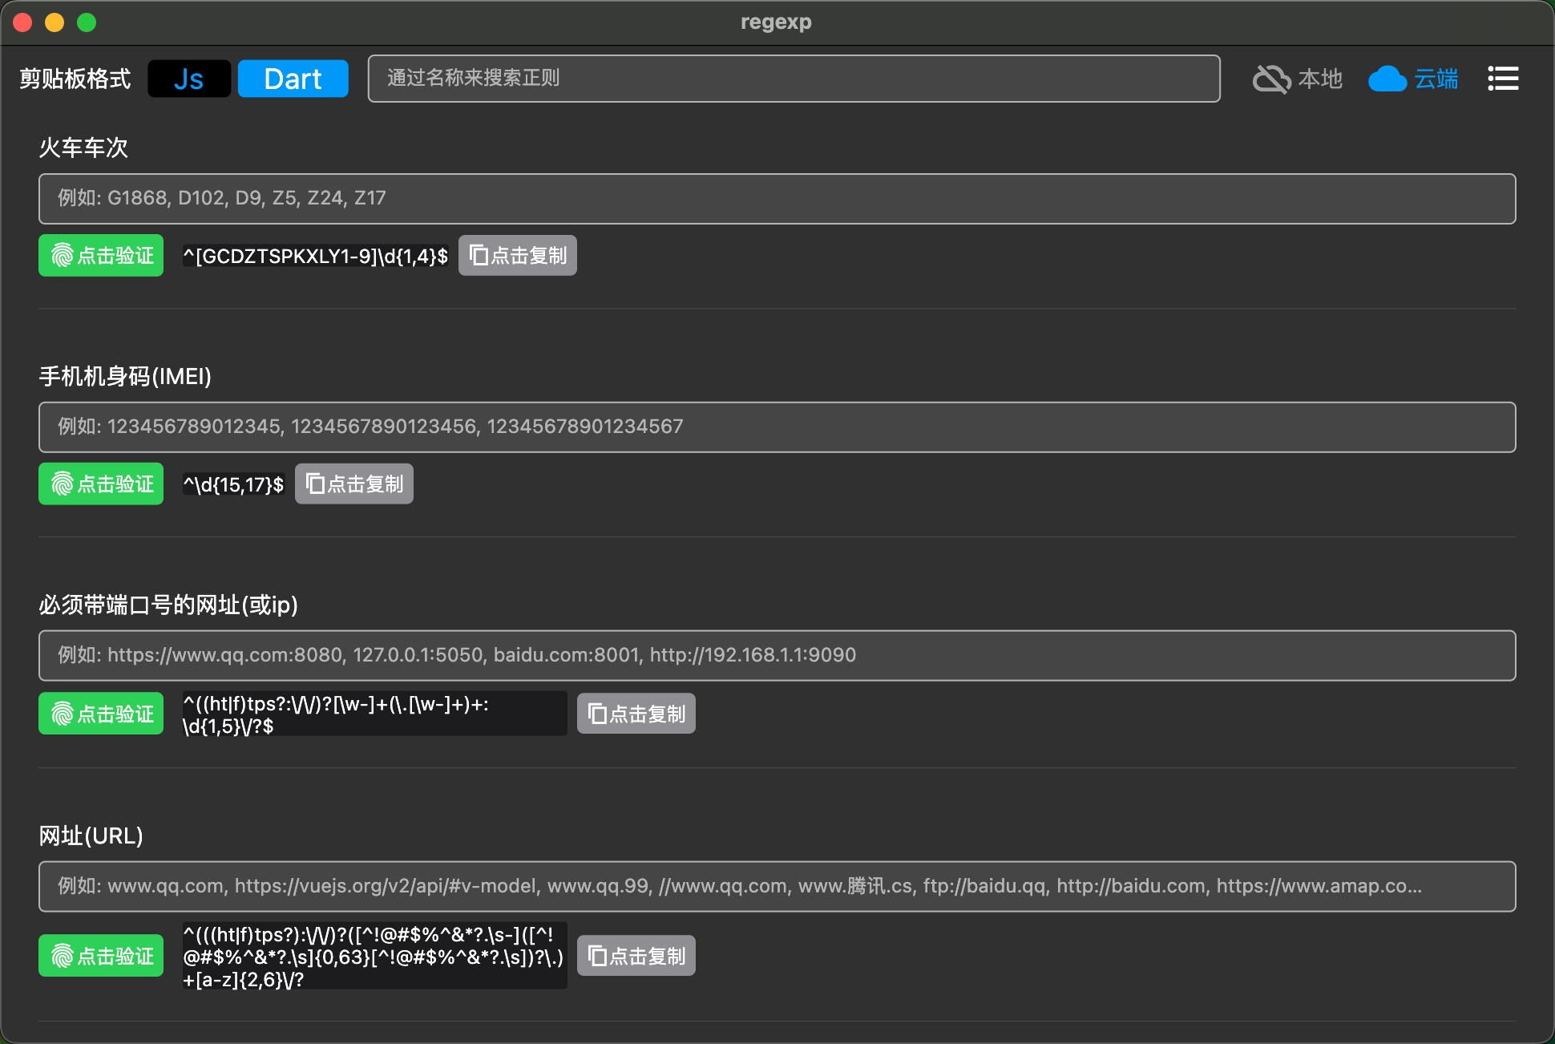Click the fingerprint icon to verify the port URL regex
This screenshot has height=1044, width=1555.
(x=63, y=714)
